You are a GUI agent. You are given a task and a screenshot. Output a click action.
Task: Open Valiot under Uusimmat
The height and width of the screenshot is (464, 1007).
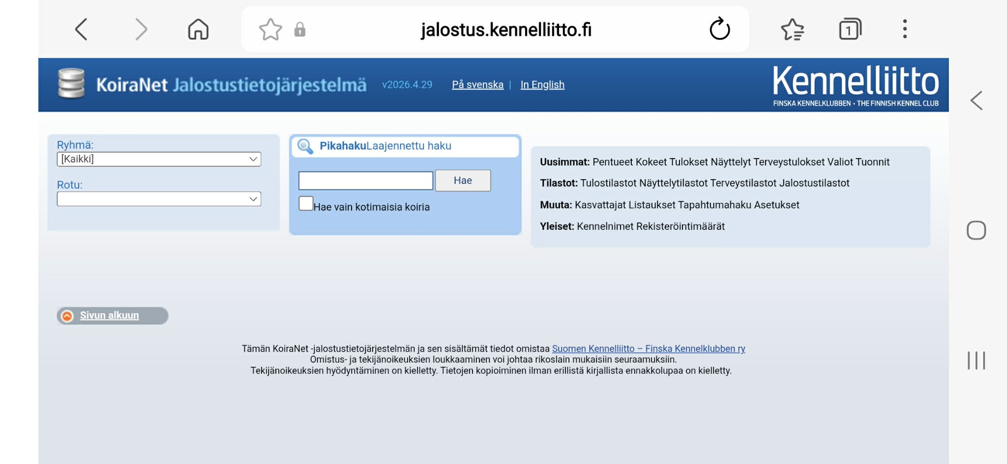tap(840, 162)
